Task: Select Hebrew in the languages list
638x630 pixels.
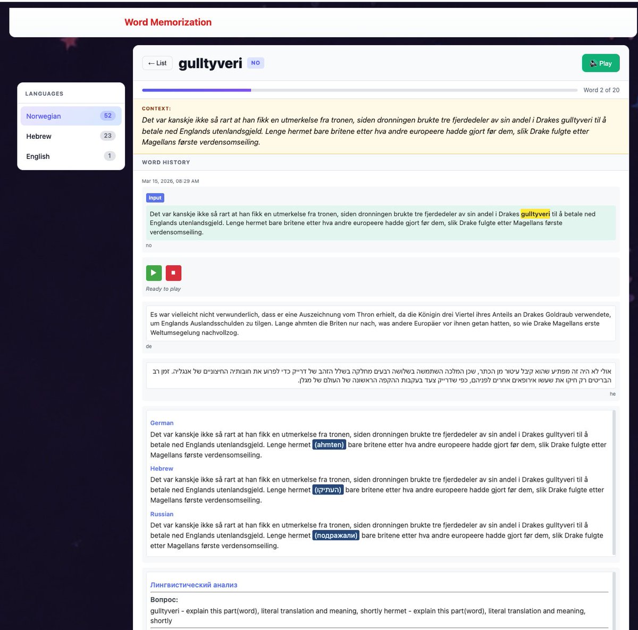Action: point(71,136)
